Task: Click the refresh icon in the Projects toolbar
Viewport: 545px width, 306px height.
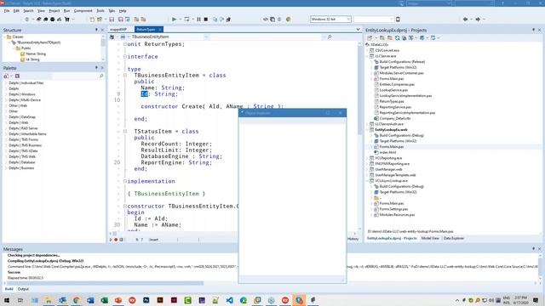Action: [x=397, y=37]
